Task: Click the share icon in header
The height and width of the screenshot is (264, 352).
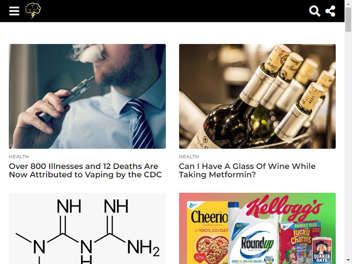Action: click(x=330, y=11)
